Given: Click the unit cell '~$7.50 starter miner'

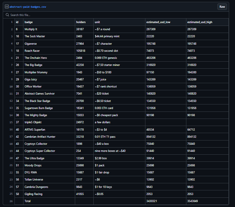Looking at the screenshot, I should coord(119,65).
